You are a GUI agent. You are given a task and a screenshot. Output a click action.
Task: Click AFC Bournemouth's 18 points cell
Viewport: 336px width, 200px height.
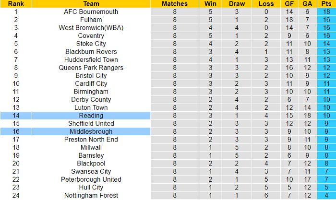tap(326, 12)
